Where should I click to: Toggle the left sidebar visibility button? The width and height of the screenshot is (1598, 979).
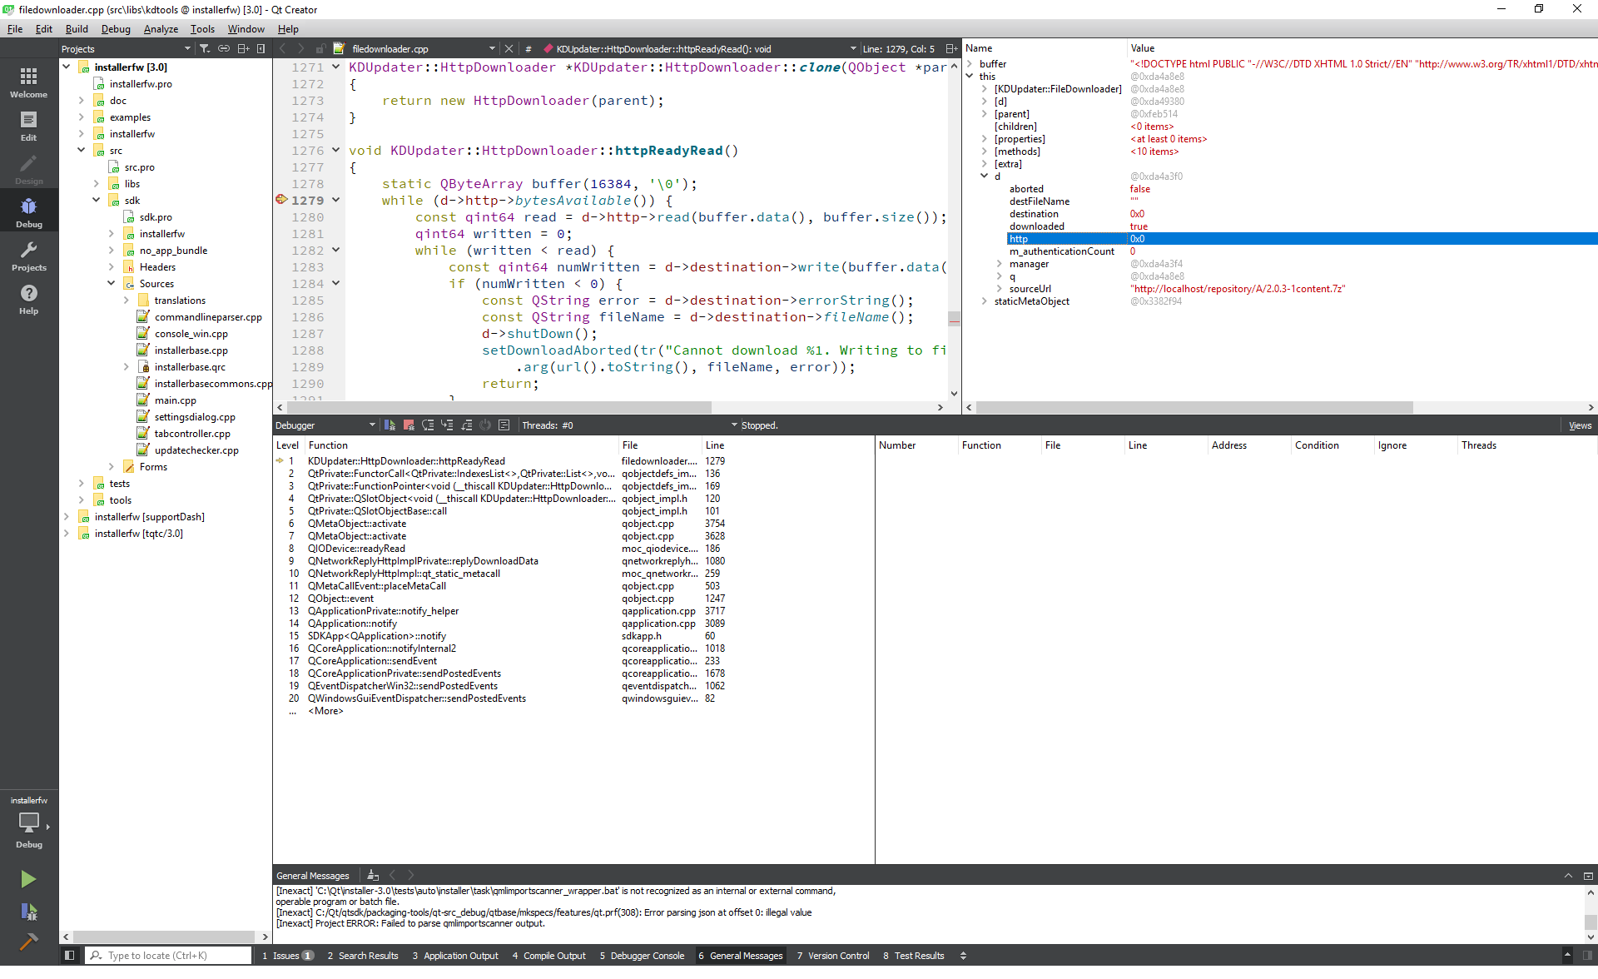click(x=70, y=956)
